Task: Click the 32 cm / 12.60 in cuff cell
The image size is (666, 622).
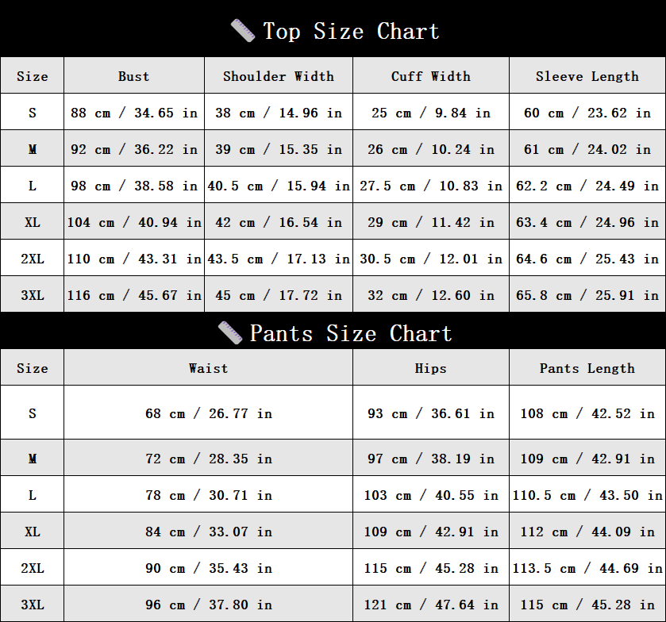Action: pos(431,295)
